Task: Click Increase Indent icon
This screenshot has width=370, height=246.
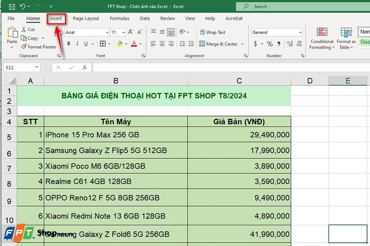Action: tap(191, 43)
